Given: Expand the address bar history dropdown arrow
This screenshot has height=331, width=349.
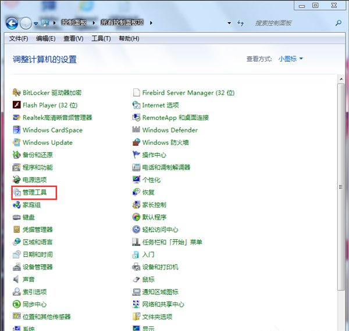Looking at the screenshot, I should pyautogui.click(x=229, y=23).
